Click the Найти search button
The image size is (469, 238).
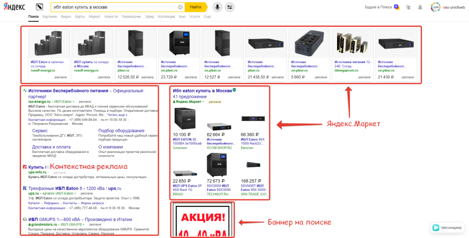tap(196, 7)
